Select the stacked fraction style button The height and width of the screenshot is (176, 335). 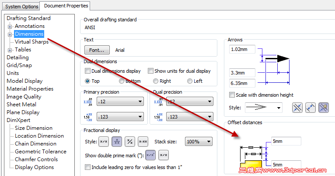tap(117, 142)
